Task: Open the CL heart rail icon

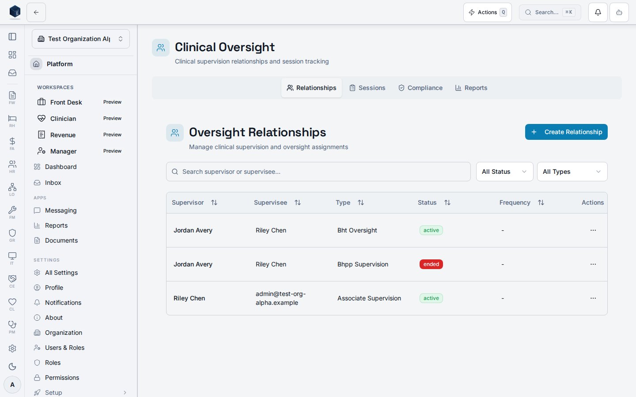Action: (12, 304)
